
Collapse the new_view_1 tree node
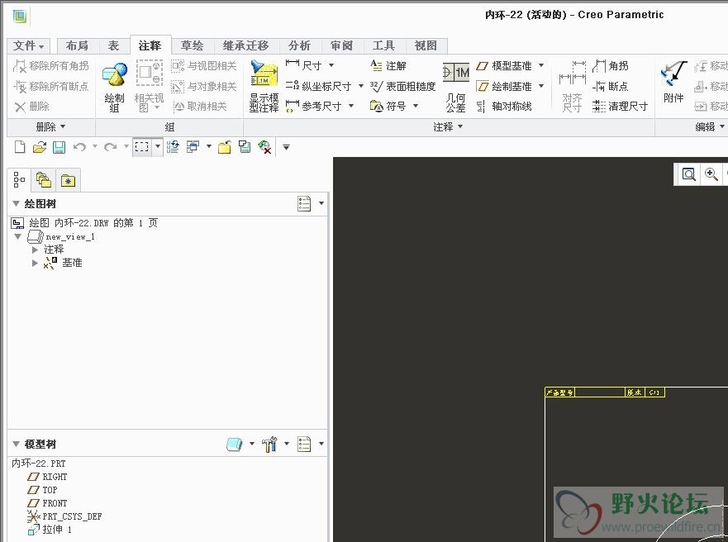(17, 236)
